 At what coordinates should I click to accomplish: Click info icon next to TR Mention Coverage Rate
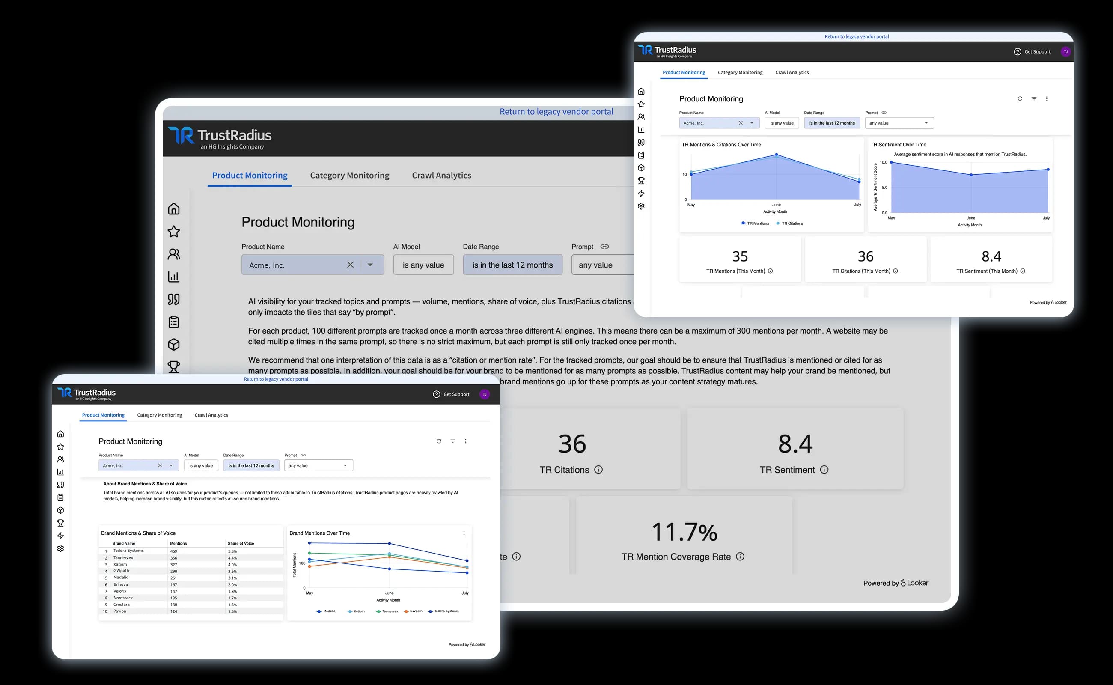coord(740,556)
